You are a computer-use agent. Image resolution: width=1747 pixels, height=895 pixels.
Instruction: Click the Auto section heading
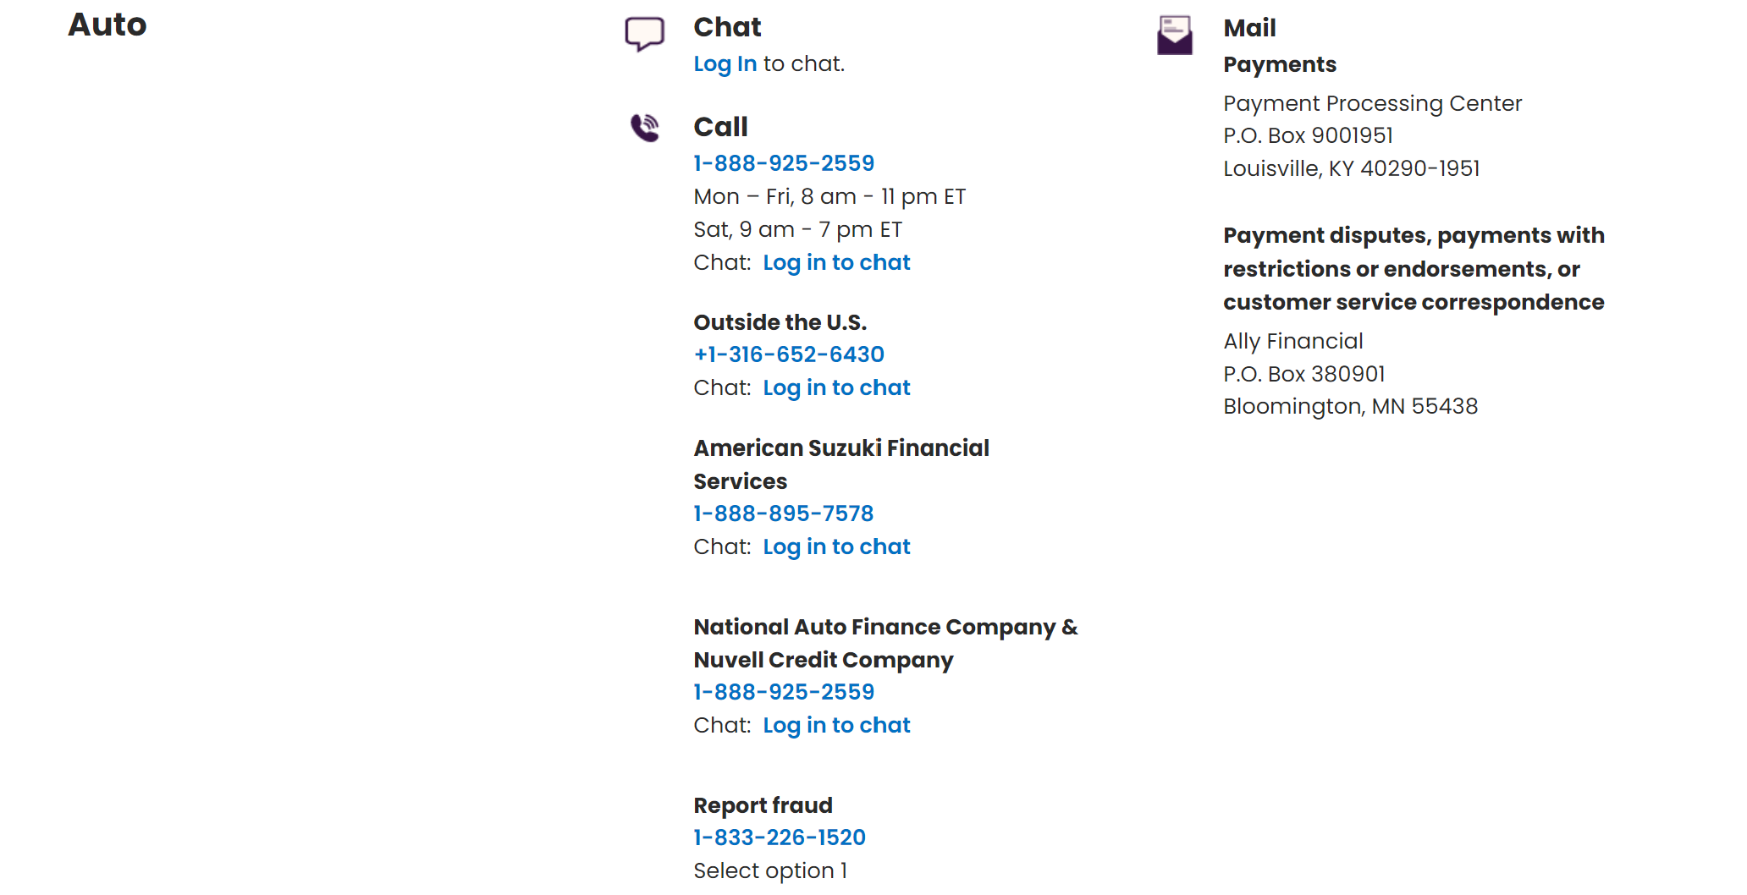(107, 25)
